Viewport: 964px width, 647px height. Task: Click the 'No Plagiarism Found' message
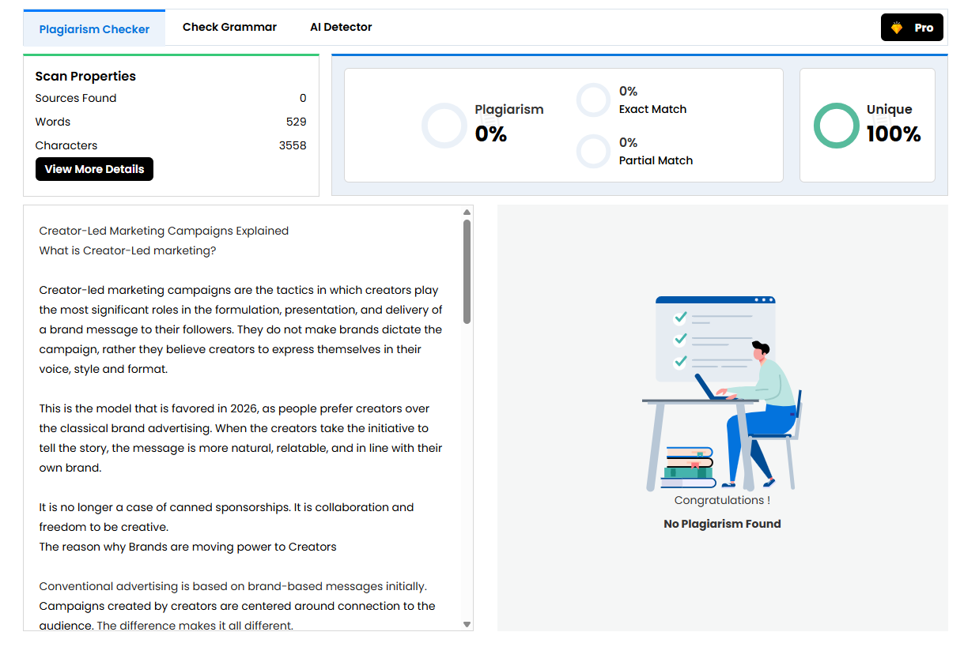722,524
